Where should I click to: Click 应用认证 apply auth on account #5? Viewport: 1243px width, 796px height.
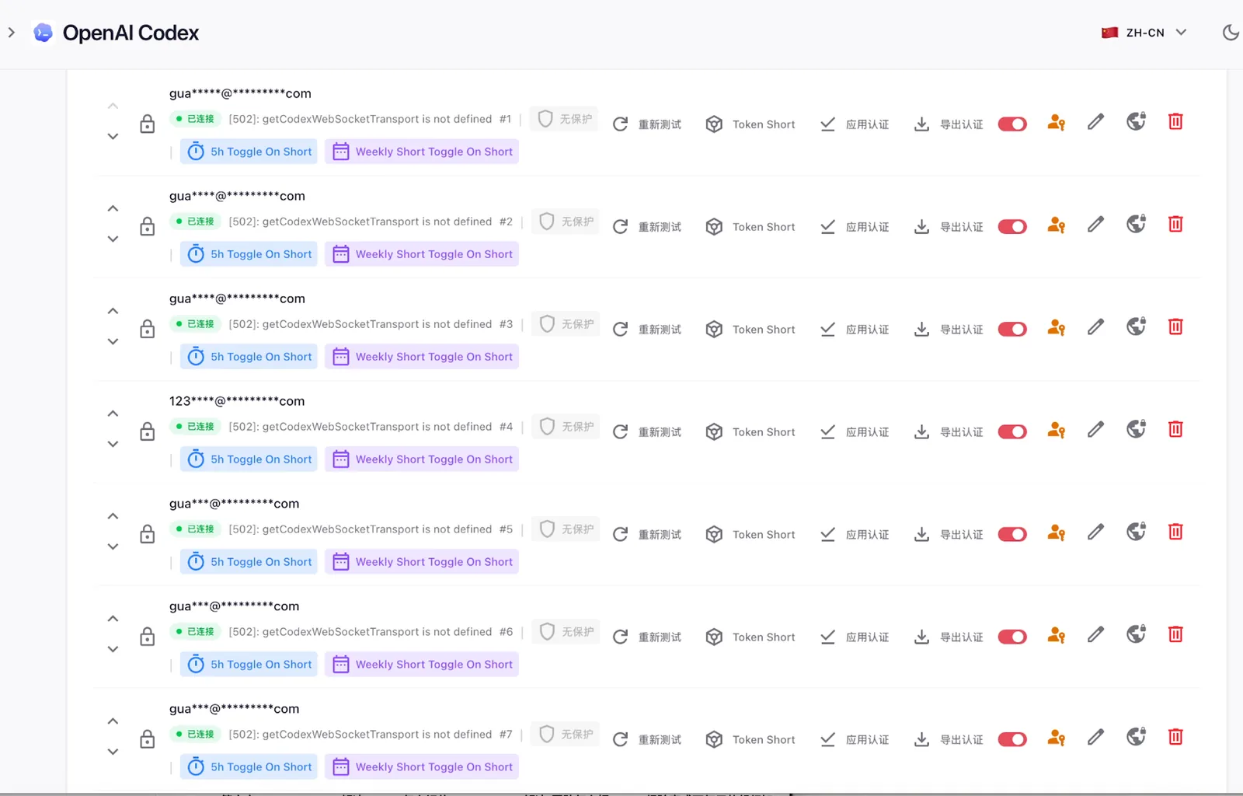click(855, 535)
